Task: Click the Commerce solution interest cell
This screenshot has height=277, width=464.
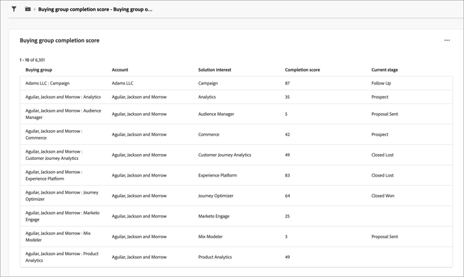Action: pos(209,134)
